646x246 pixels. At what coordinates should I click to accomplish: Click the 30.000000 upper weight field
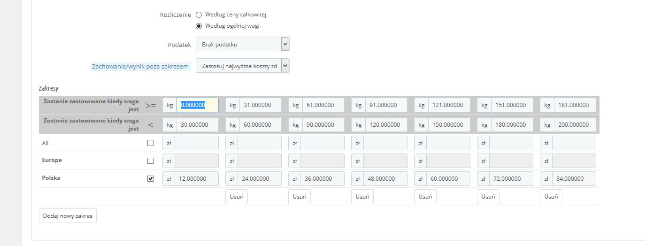pos(196,125)
